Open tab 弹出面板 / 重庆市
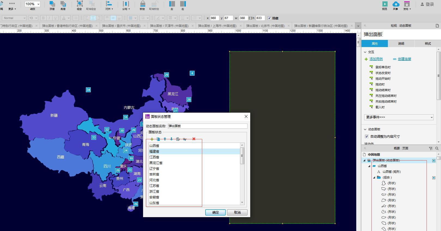The width and height of the screenshot is (441, 231). (x=121, y=26)
